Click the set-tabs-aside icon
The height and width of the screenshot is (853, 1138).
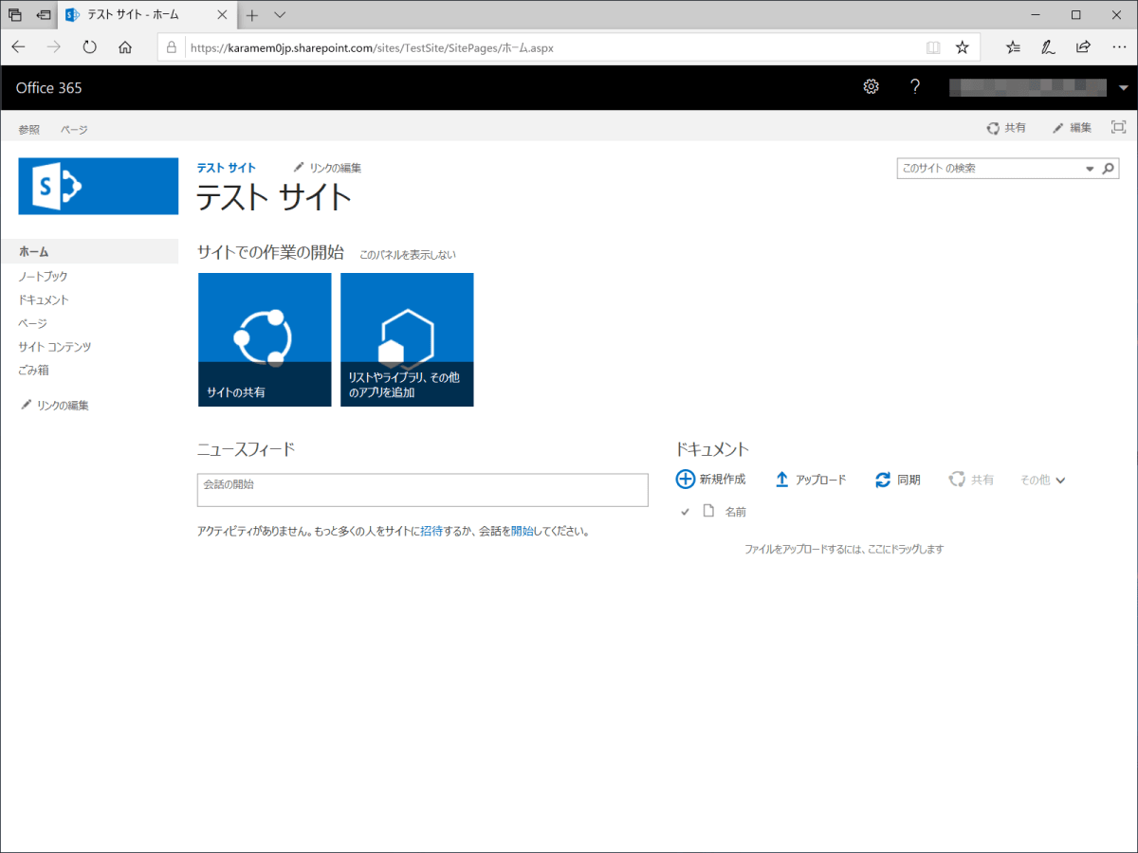pyautogui.click(x=44, y=15)
